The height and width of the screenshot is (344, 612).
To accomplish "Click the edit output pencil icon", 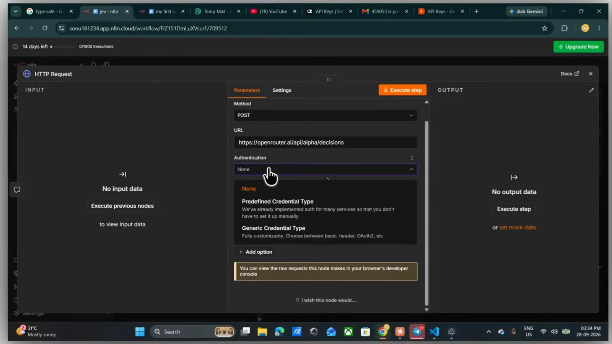I will click(x=591, y=90).
